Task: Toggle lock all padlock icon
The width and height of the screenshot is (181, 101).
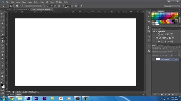Action: [166, 56]
